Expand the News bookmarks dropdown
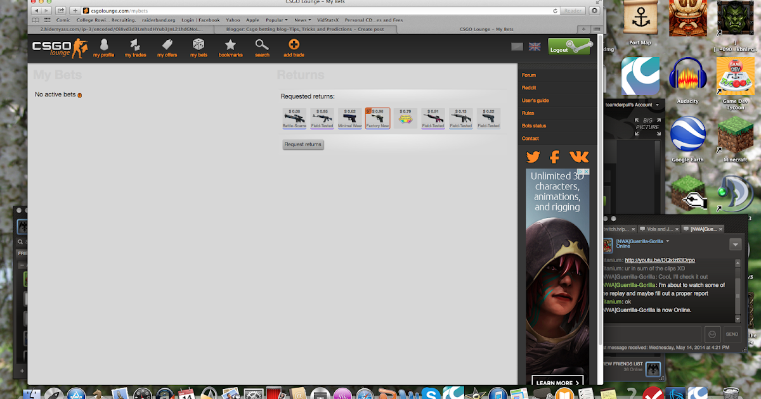Viewport: 761px width, 399px height. [x=302, y=20]
